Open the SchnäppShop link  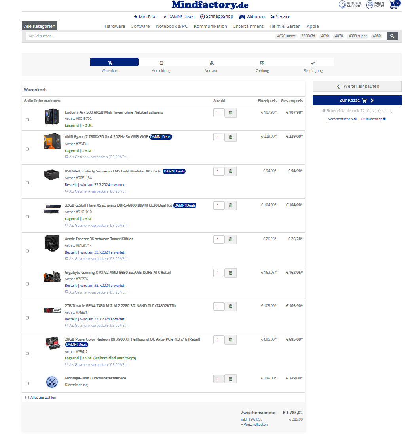pyautogui.click(x=217, y=17)
